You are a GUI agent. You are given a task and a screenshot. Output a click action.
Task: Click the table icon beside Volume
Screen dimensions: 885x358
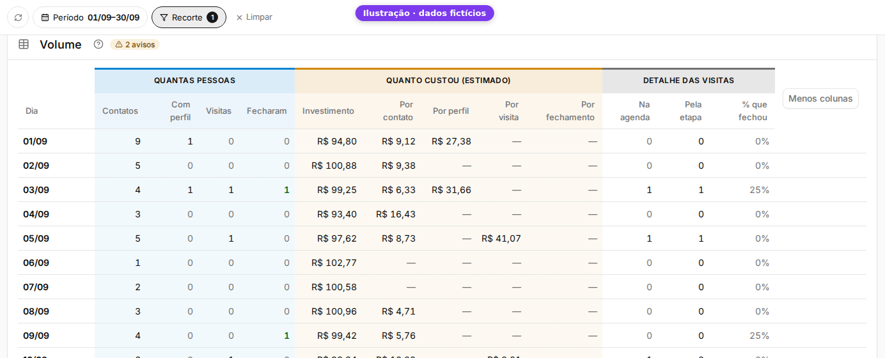pos(24,44)
